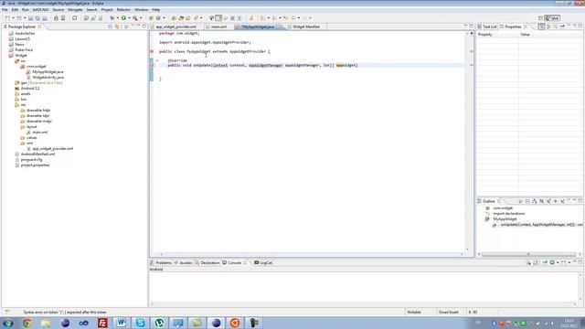Open Windows Start button

click(x=8, y=323)
